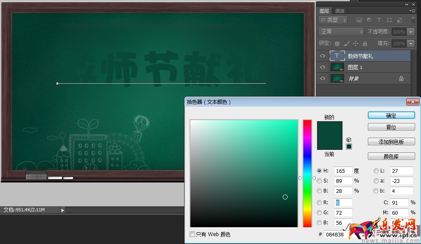Click the 确定 button in the color picker
Screen dimensions: 421x244
391,115
